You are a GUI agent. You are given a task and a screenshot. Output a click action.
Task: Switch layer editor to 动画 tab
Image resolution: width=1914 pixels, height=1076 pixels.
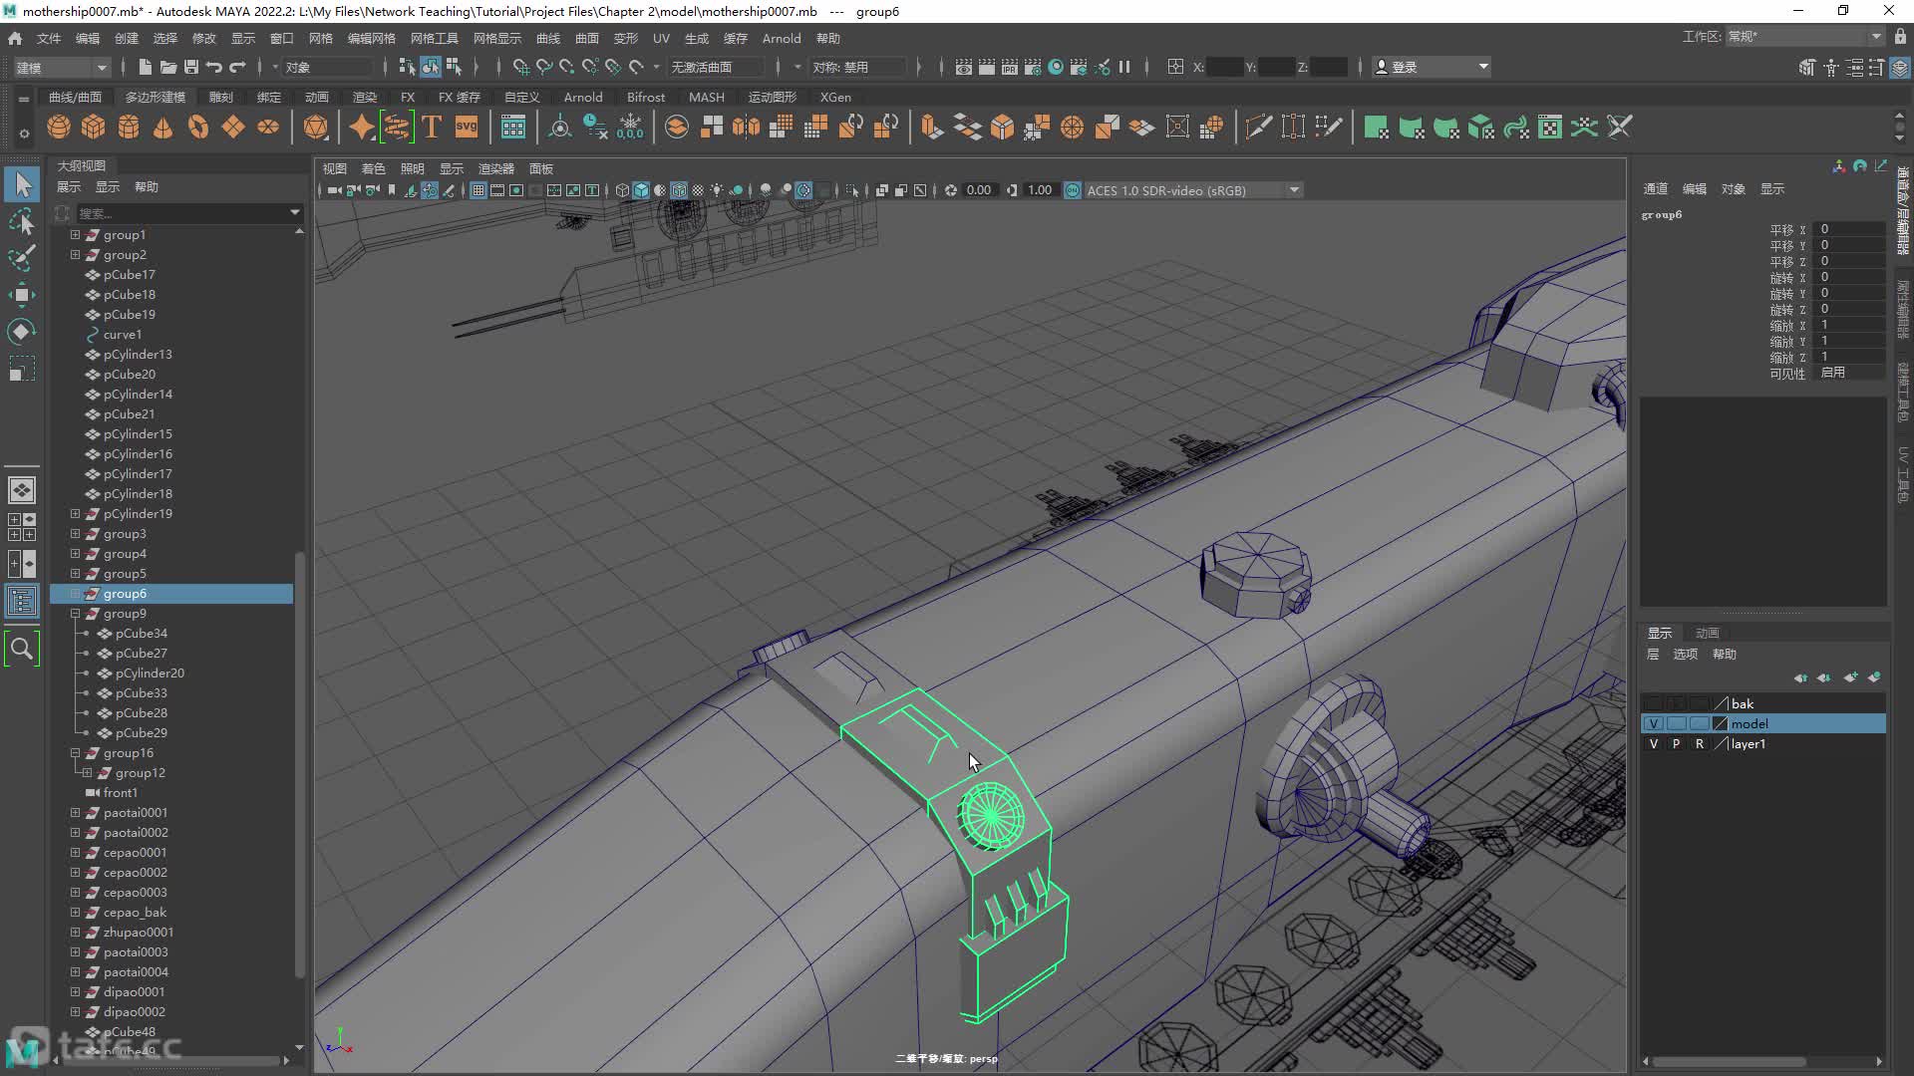click(x=1707, y=633)
